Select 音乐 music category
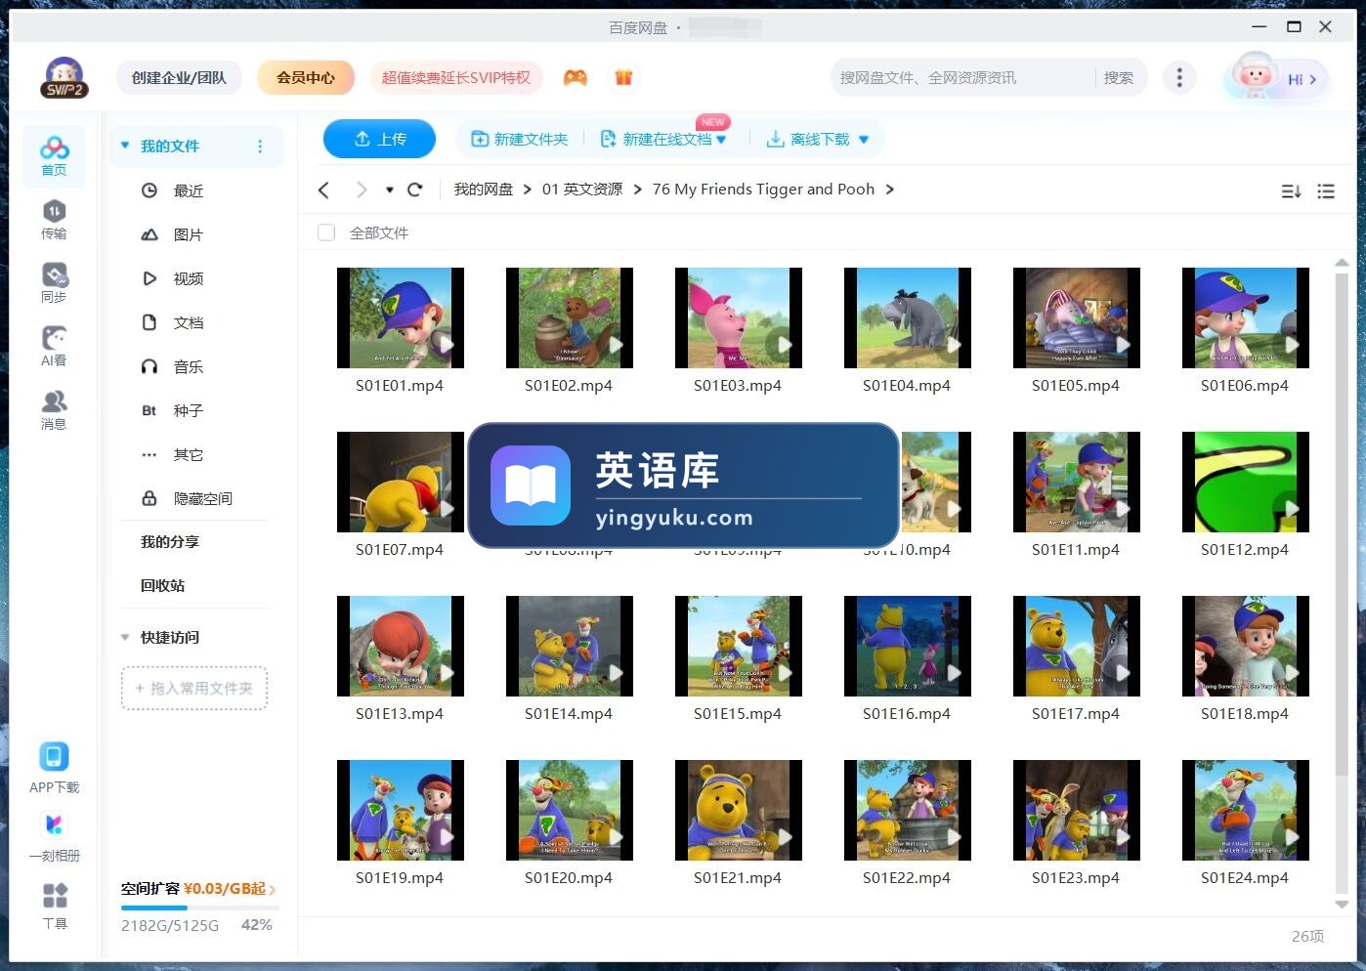This screenshot has height=971, width=1366. 189,366
